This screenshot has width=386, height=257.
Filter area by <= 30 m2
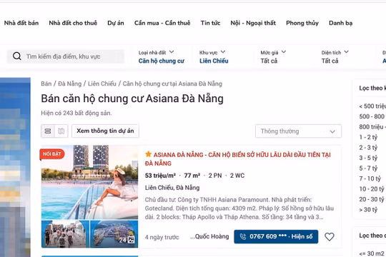tap(372, 253)
